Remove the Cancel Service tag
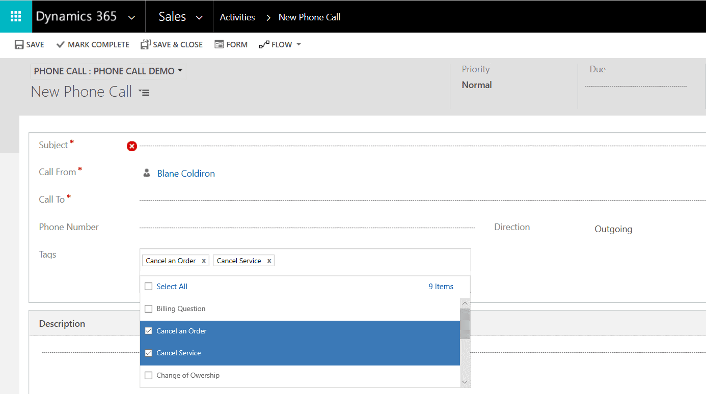The width and height of the screenshot is (706, 394). (x=269, y=261)
